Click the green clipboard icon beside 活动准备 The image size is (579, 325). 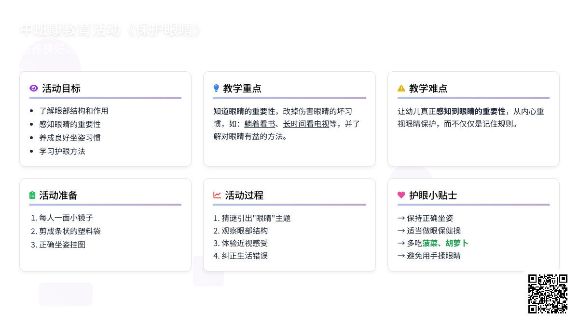coord(32,195)
